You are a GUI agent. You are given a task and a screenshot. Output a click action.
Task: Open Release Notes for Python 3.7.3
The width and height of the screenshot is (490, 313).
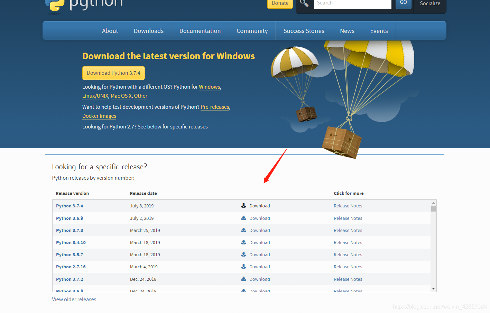pyautogui.click(x=348, y=230)
